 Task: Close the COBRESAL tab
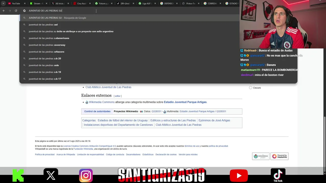(x=221, y=4)
